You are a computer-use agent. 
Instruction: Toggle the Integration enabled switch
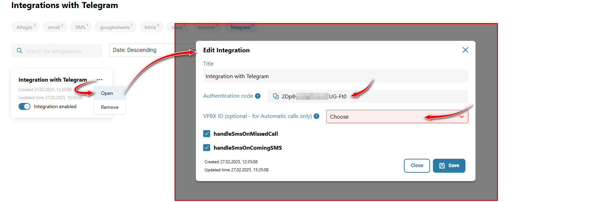point(24,106)
